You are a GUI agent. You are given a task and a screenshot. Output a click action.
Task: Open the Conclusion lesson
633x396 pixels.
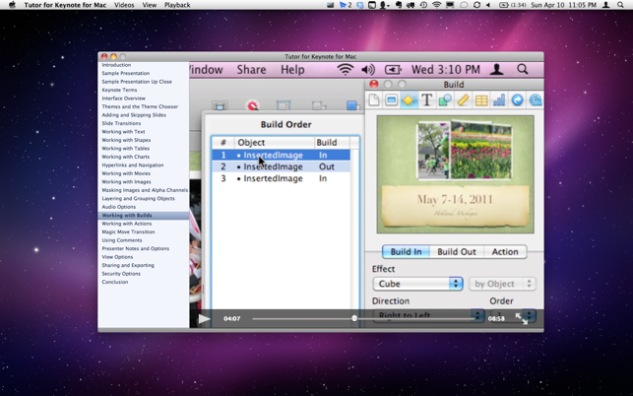(x=114, y=282)
